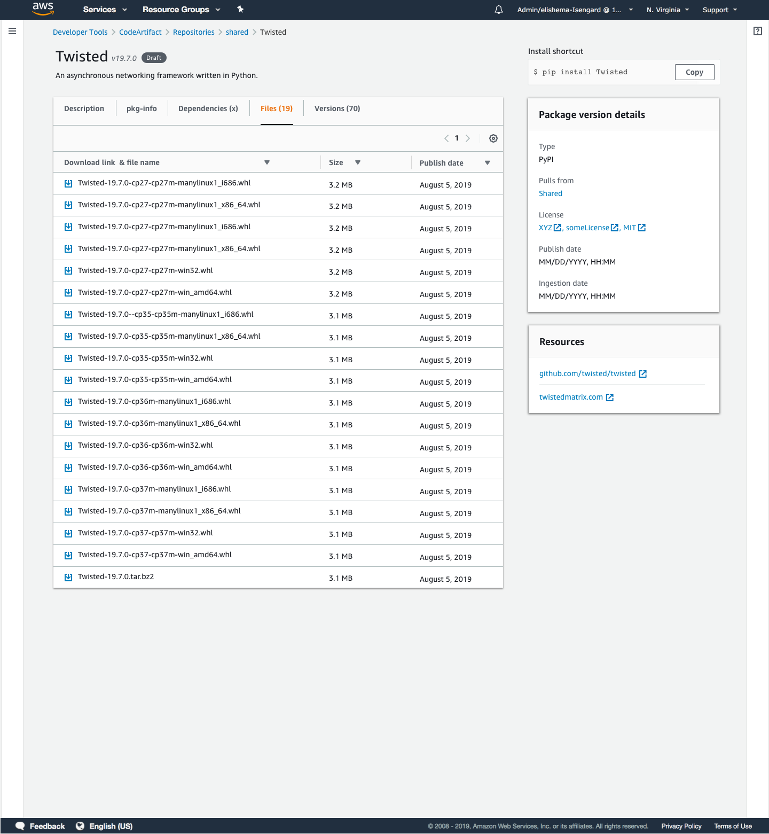The width and height of the screenshot is (769, 834).
Task: Select the Files (19) tab
Action: tap(277, 108)
